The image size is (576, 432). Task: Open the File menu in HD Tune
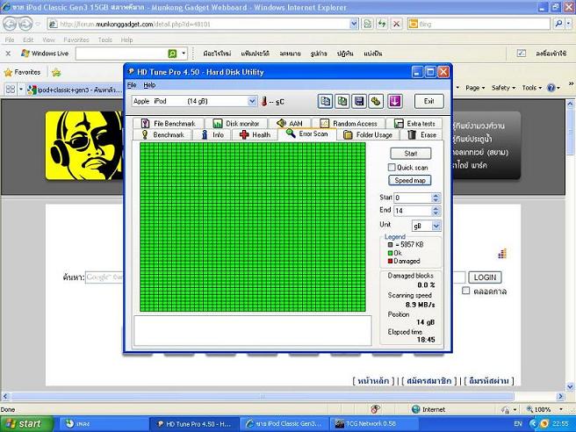tap(132, 85)
